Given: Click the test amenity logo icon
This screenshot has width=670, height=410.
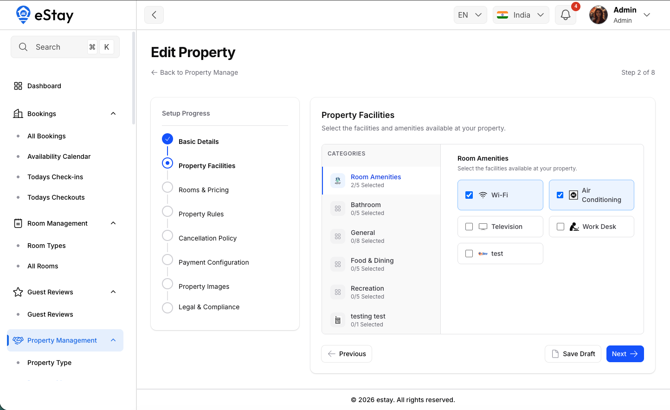Looking at the screenshot, I should [483, 254].
